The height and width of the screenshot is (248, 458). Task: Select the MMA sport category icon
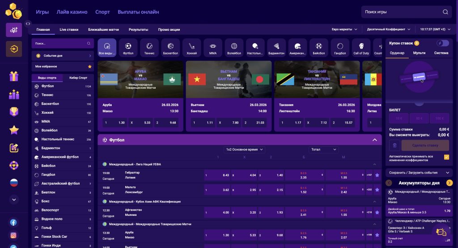(x=213, y=47)
